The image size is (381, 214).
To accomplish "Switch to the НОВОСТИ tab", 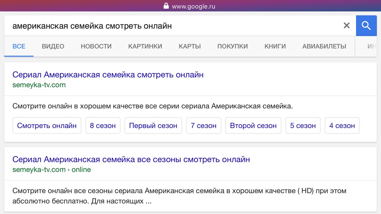I will pos(96,46).
